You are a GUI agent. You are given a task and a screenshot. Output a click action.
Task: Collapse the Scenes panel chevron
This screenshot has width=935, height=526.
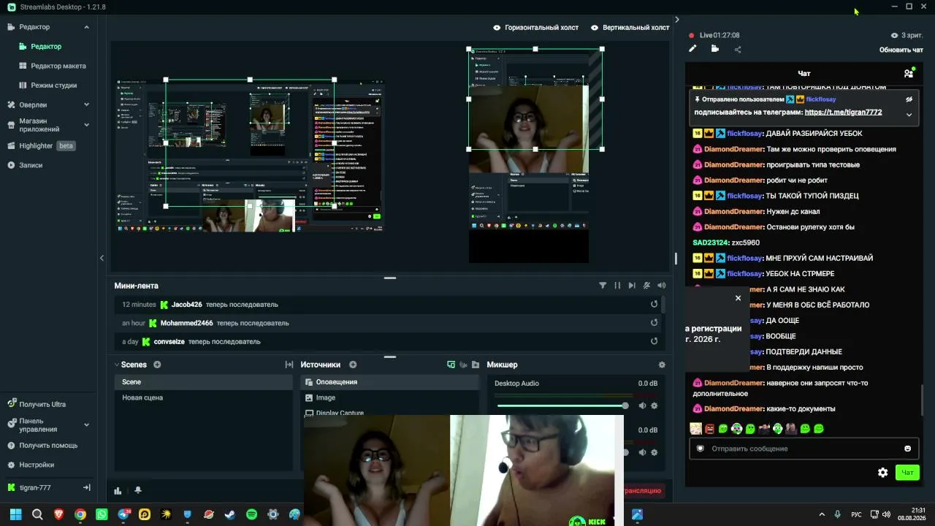(117, 365)
